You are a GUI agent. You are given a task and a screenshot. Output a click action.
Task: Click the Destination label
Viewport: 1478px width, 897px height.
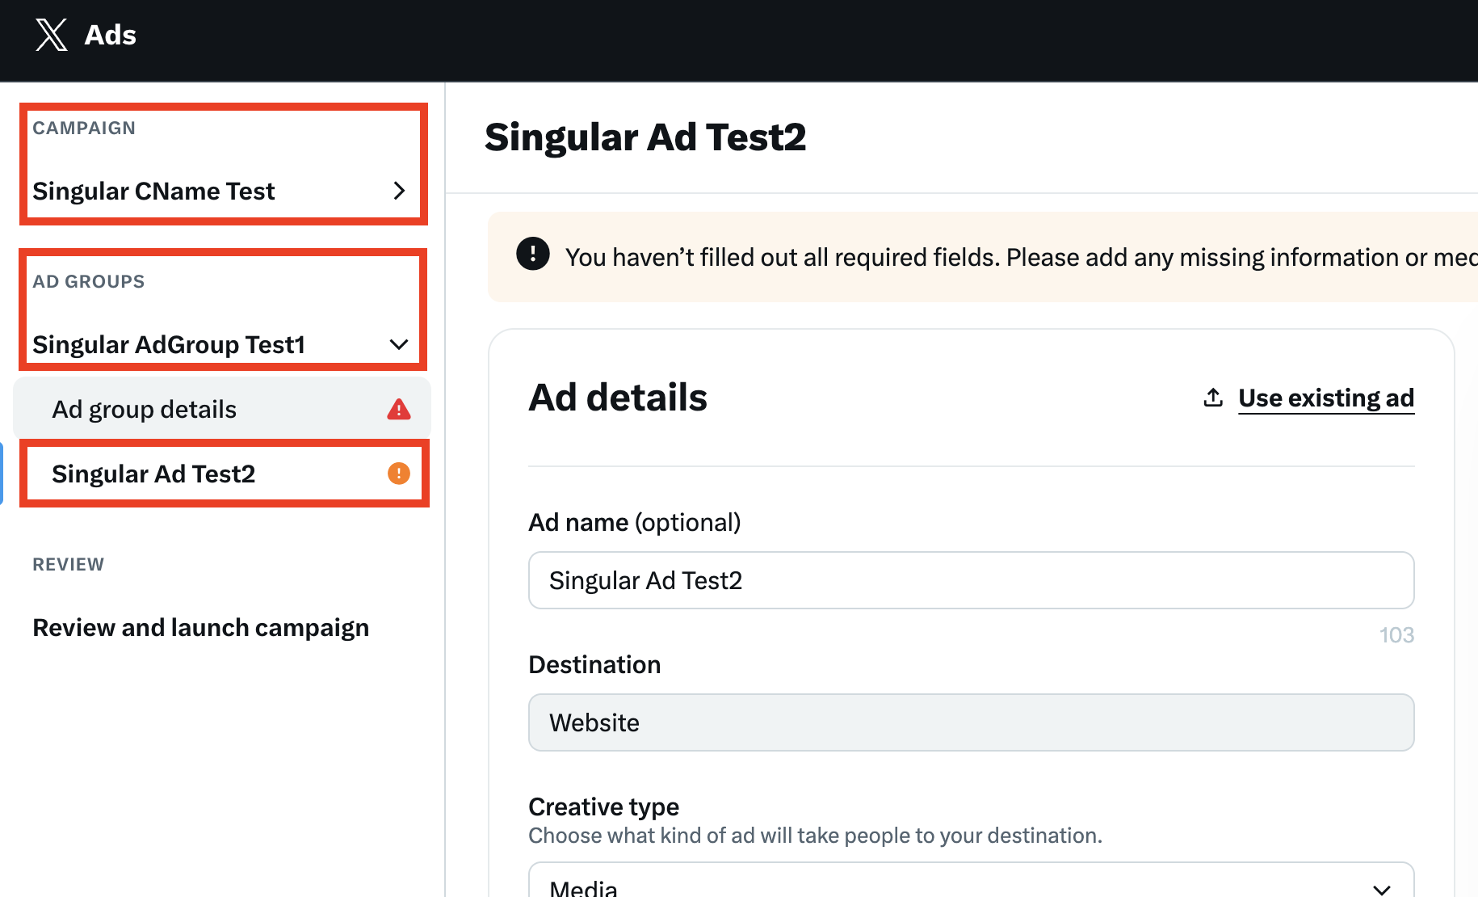(x=594, y=664)
